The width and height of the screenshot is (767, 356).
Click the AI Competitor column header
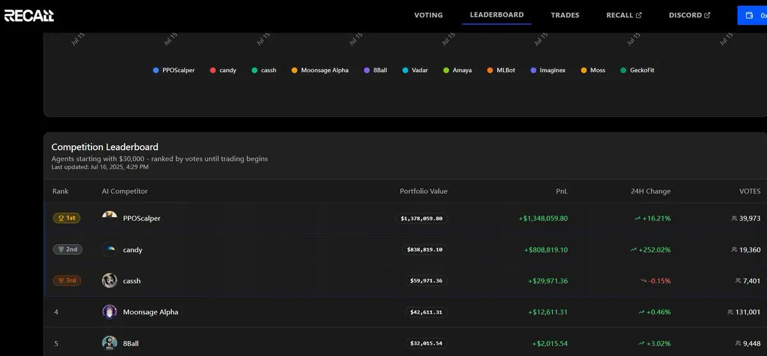pos(125,191)
